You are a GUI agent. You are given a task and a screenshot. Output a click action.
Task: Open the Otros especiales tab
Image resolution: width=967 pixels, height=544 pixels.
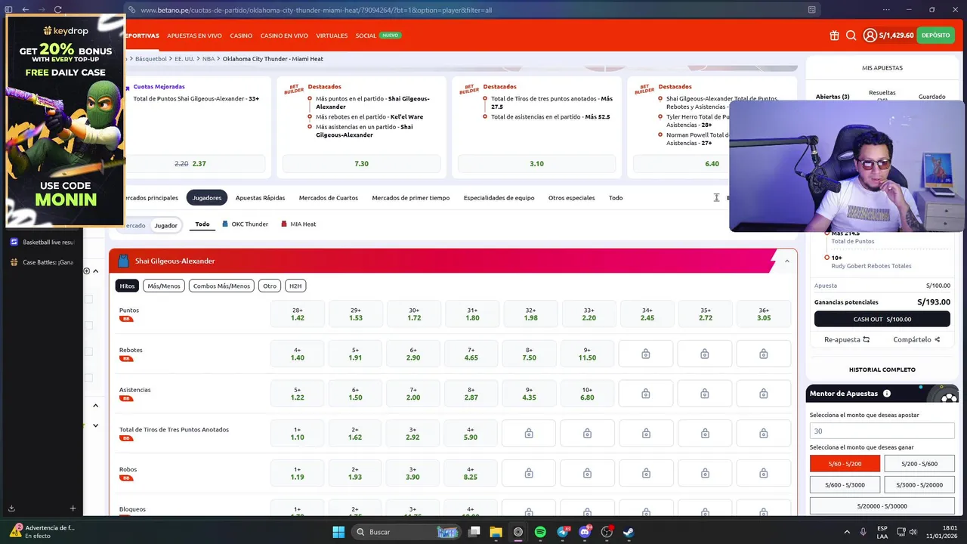pos(571,198)
